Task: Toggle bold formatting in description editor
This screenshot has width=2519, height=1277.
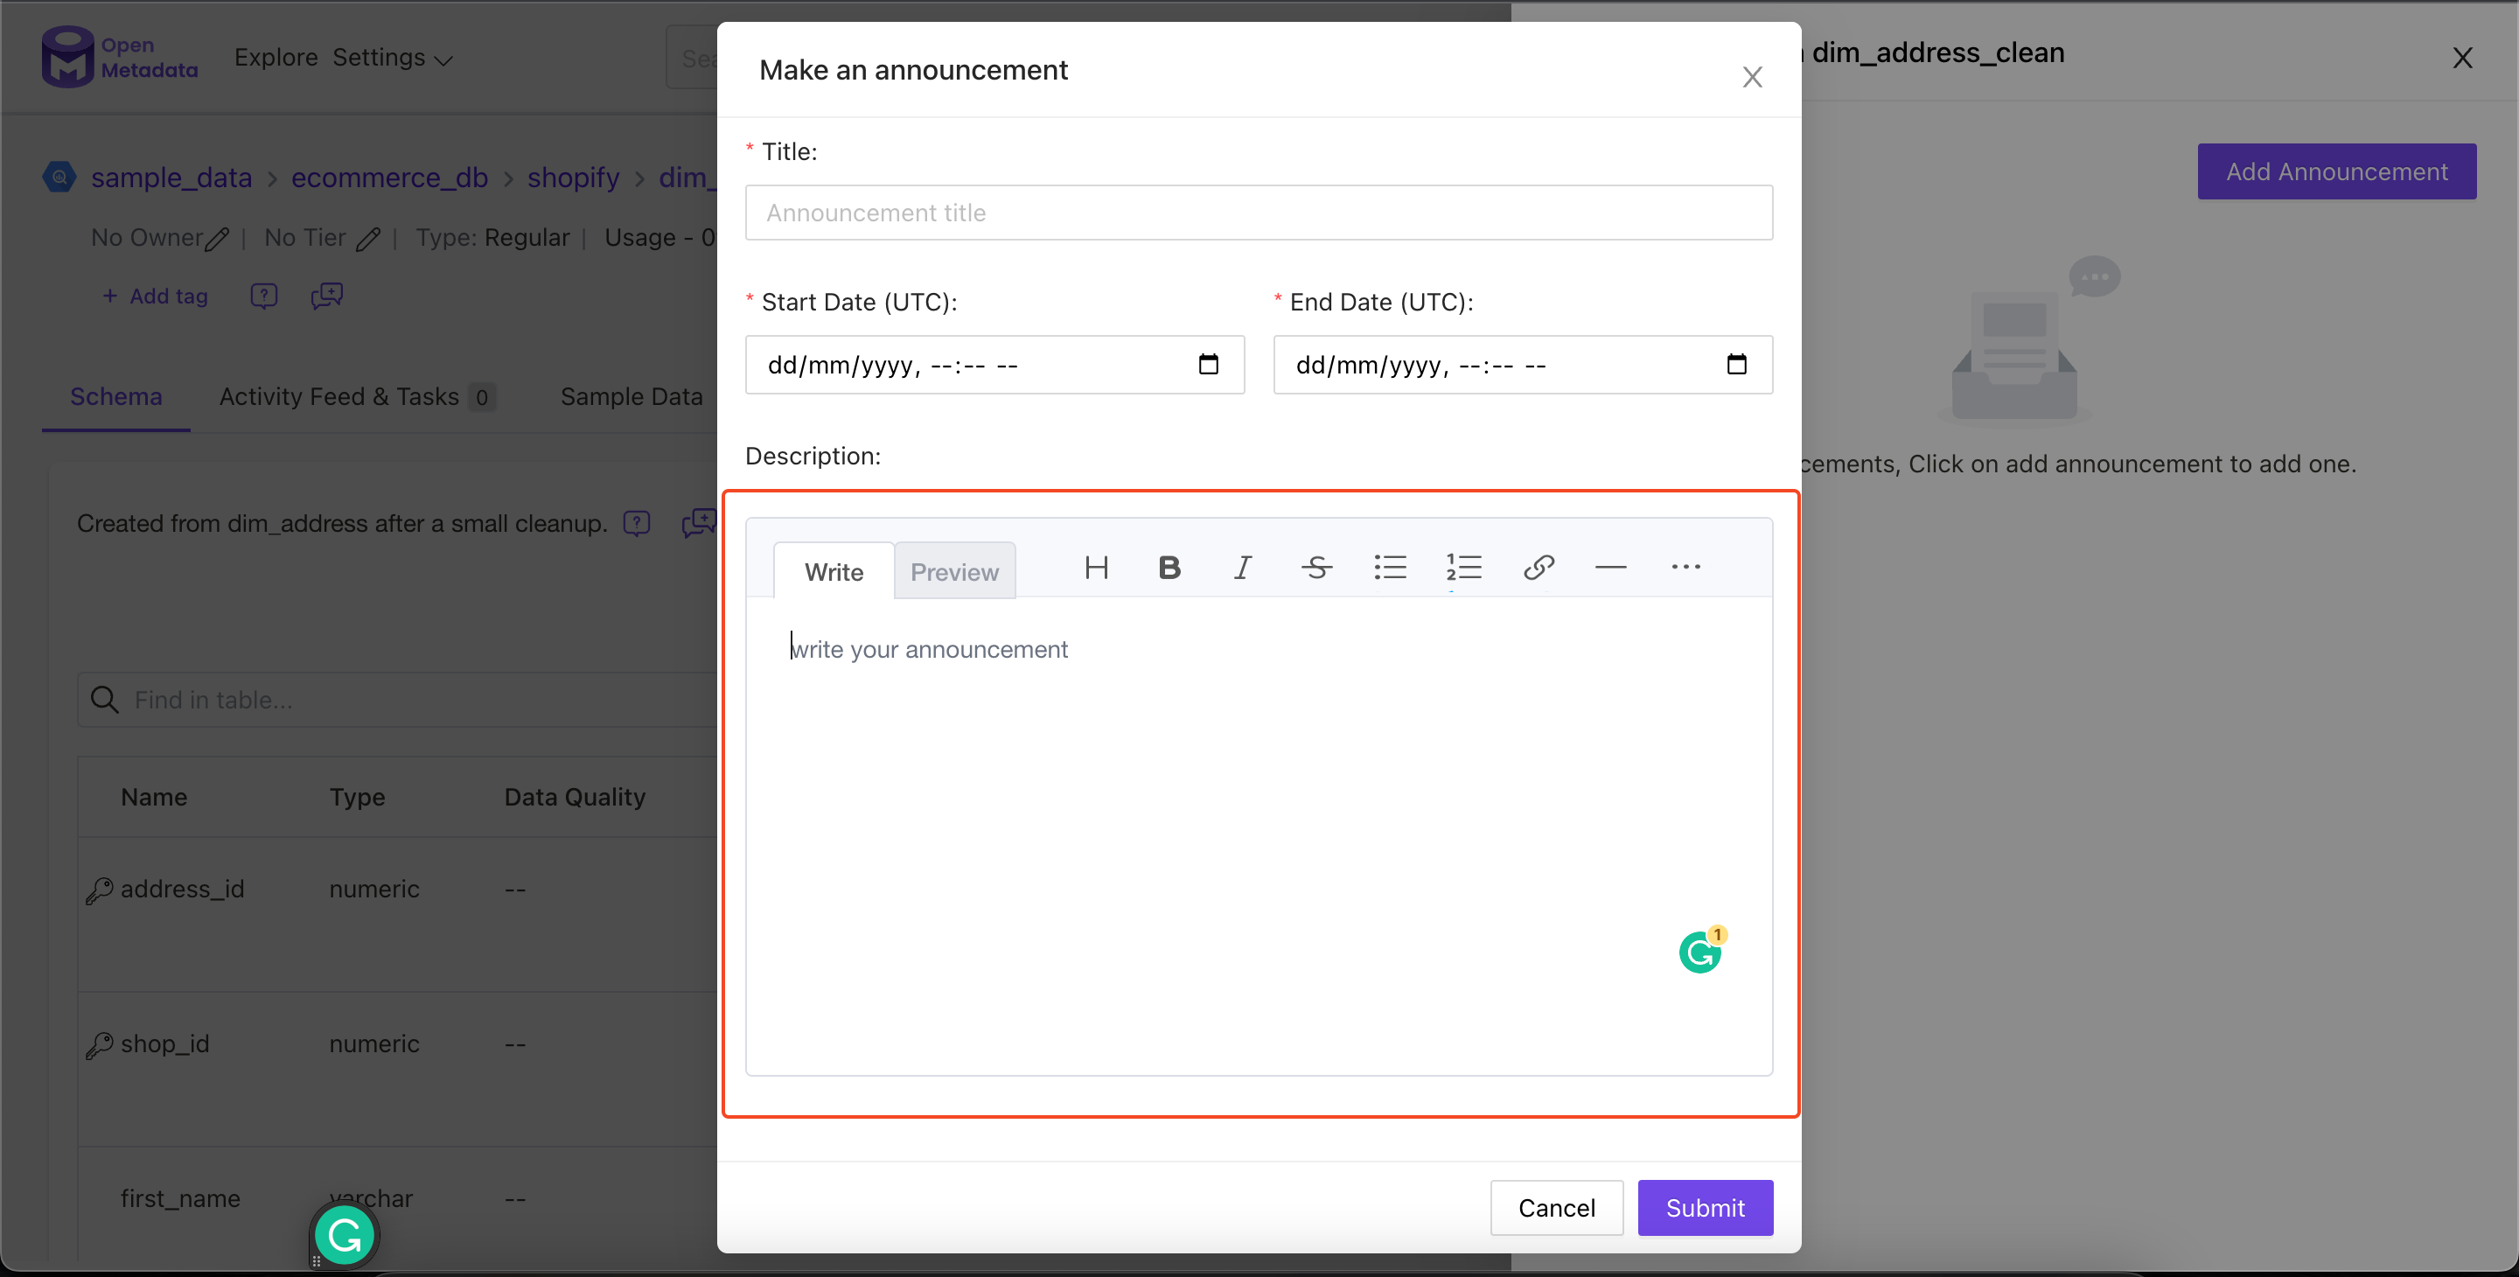Action: (x=1169, y=569)
